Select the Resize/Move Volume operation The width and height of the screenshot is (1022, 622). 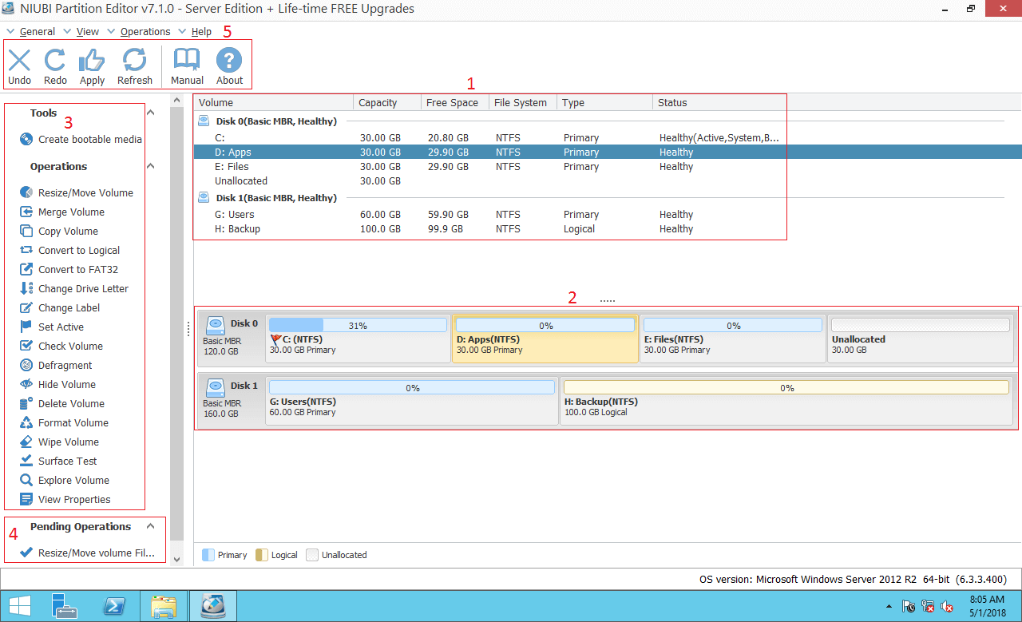tap(77, 192)
